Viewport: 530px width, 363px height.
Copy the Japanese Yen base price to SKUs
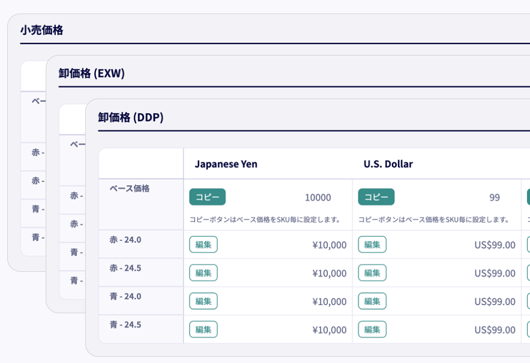pos(207,197)
